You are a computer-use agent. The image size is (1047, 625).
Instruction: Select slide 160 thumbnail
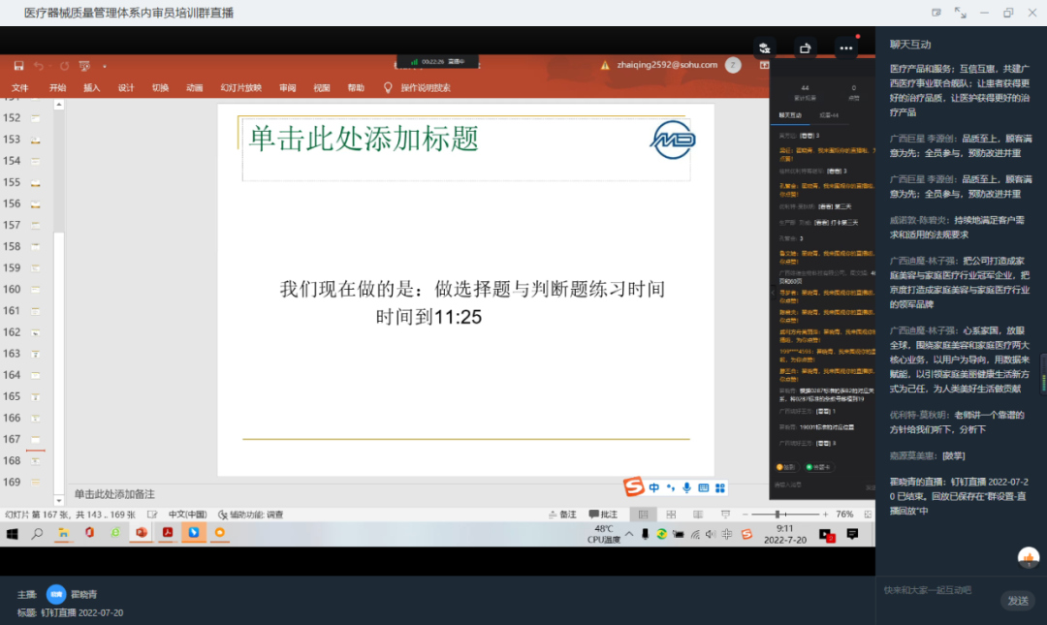point(36,289)
